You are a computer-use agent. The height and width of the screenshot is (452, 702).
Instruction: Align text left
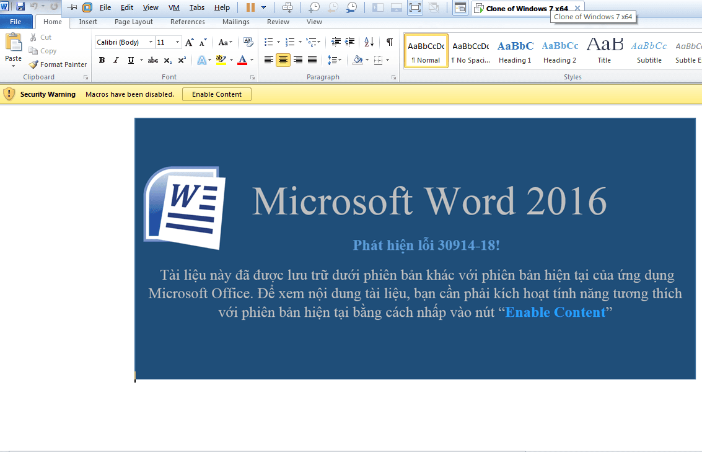click(x=269, y=60)
